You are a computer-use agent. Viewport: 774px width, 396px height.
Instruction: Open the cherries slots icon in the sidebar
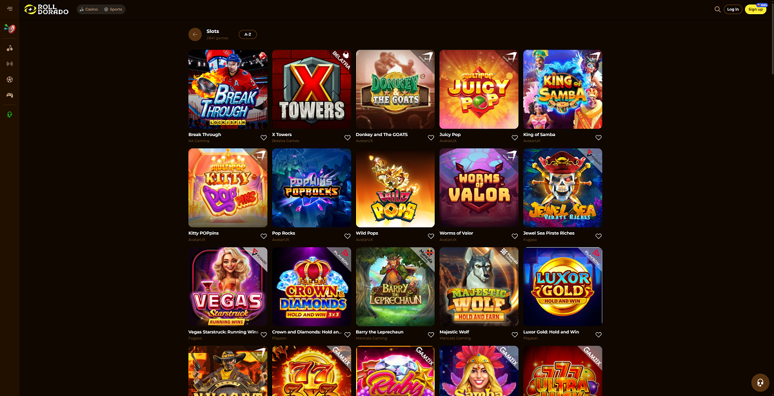tap(10, 48)
